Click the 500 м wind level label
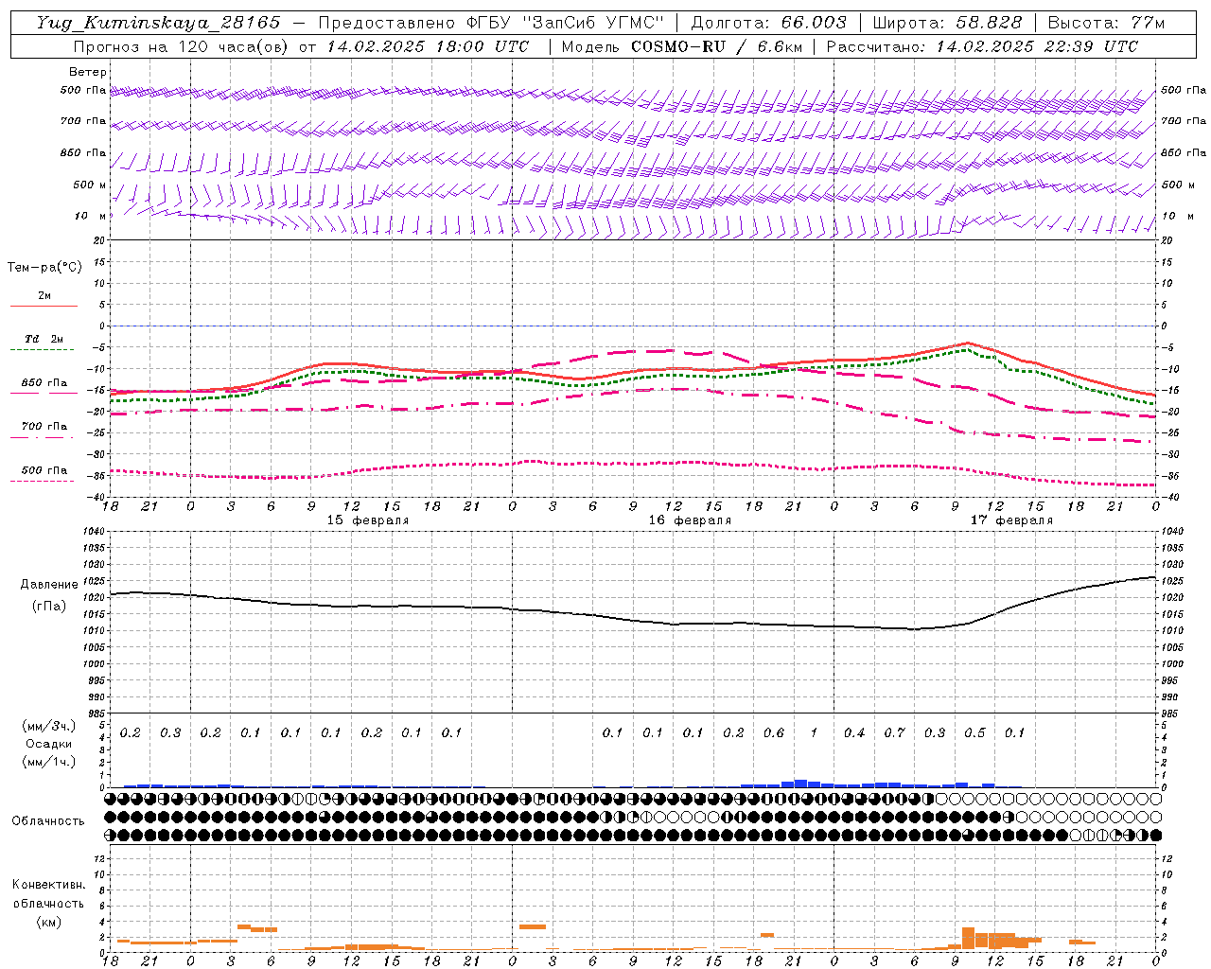 coord(90,185)
